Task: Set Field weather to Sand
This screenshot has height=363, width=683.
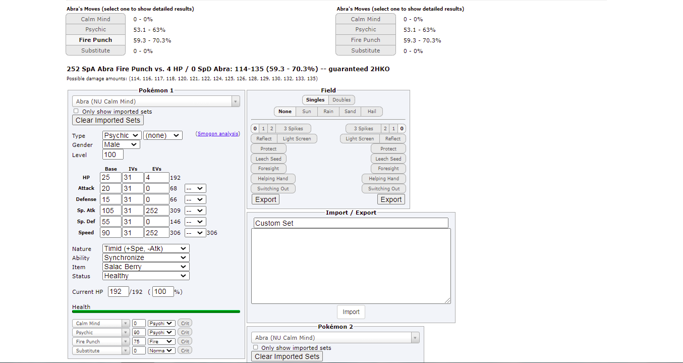Action: pos(350,112)
